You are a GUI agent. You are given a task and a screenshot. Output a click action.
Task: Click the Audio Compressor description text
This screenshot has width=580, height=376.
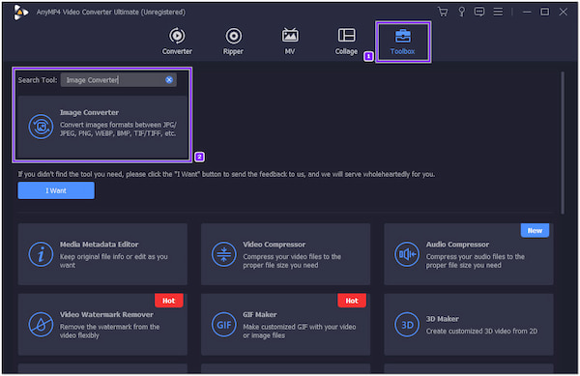point(476,261)
